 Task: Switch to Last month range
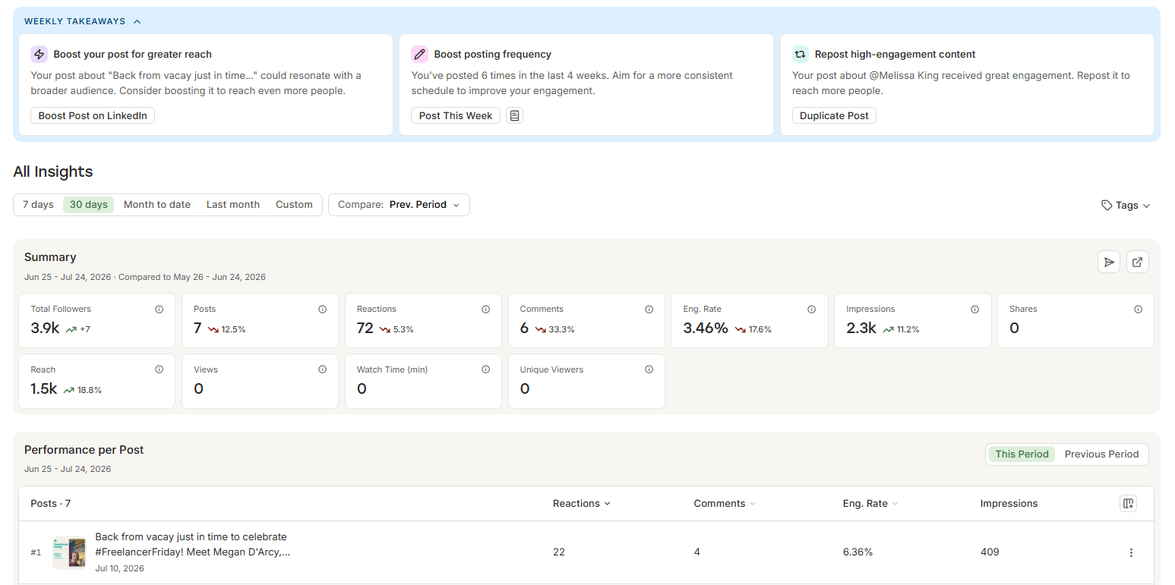233,205
